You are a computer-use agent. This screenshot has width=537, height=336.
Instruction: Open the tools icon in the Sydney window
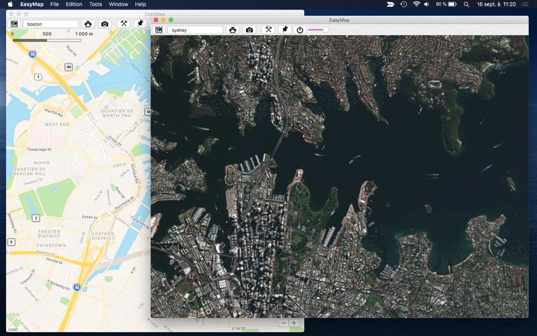pos(268,30)
